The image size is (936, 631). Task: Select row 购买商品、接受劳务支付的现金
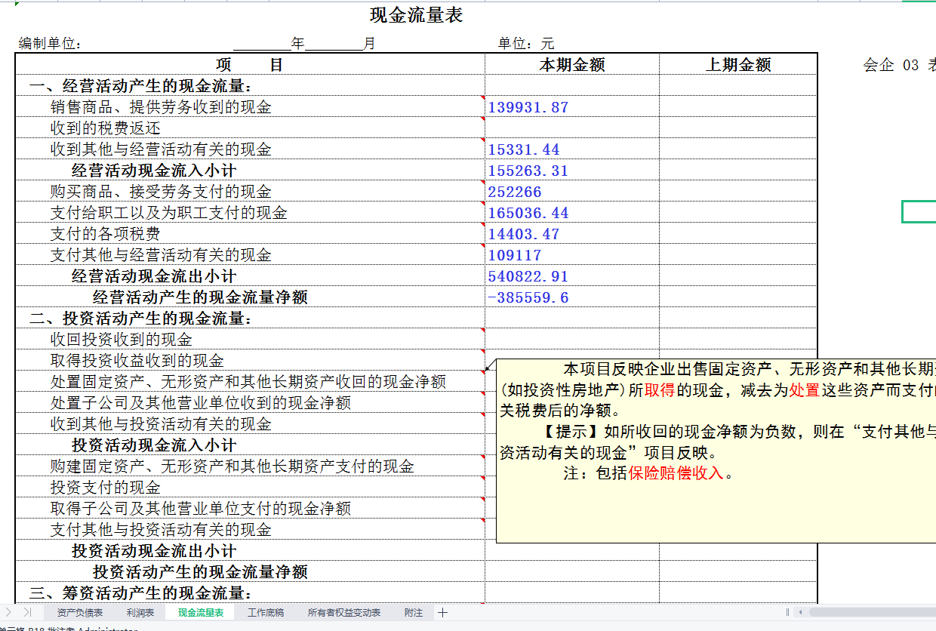161,192
